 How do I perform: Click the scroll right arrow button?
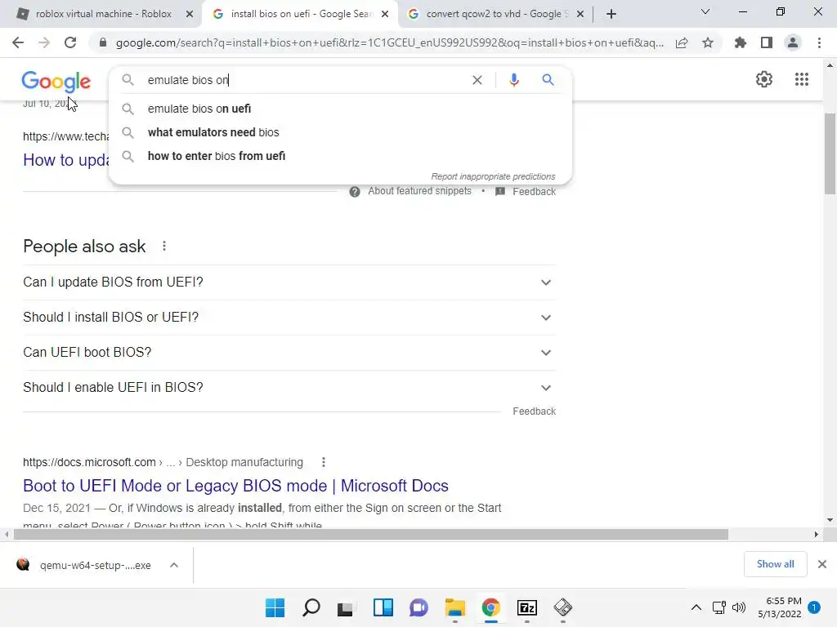[x=816, y=534]
